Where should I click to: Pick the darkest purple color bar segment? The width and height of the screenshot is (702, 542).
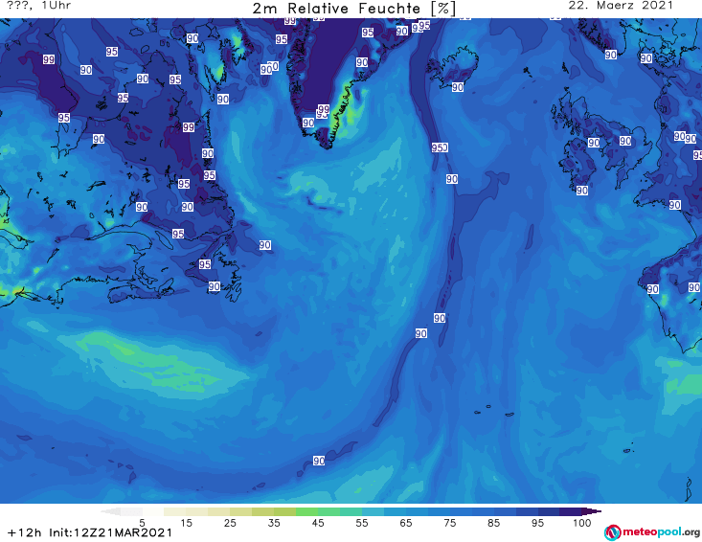571,511
